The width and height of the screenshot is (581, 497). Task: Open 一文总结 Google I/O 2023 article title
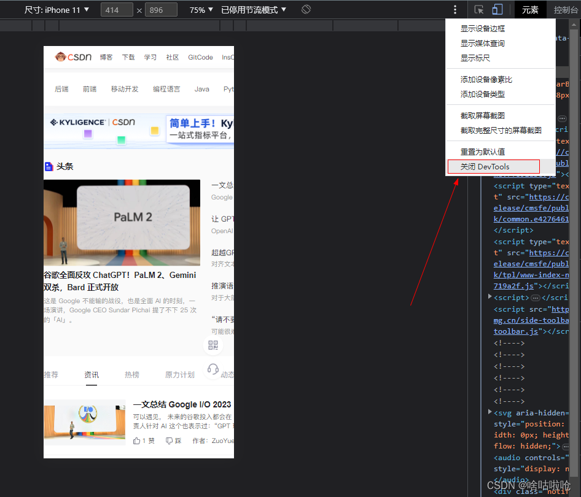[x=182, y=404]
